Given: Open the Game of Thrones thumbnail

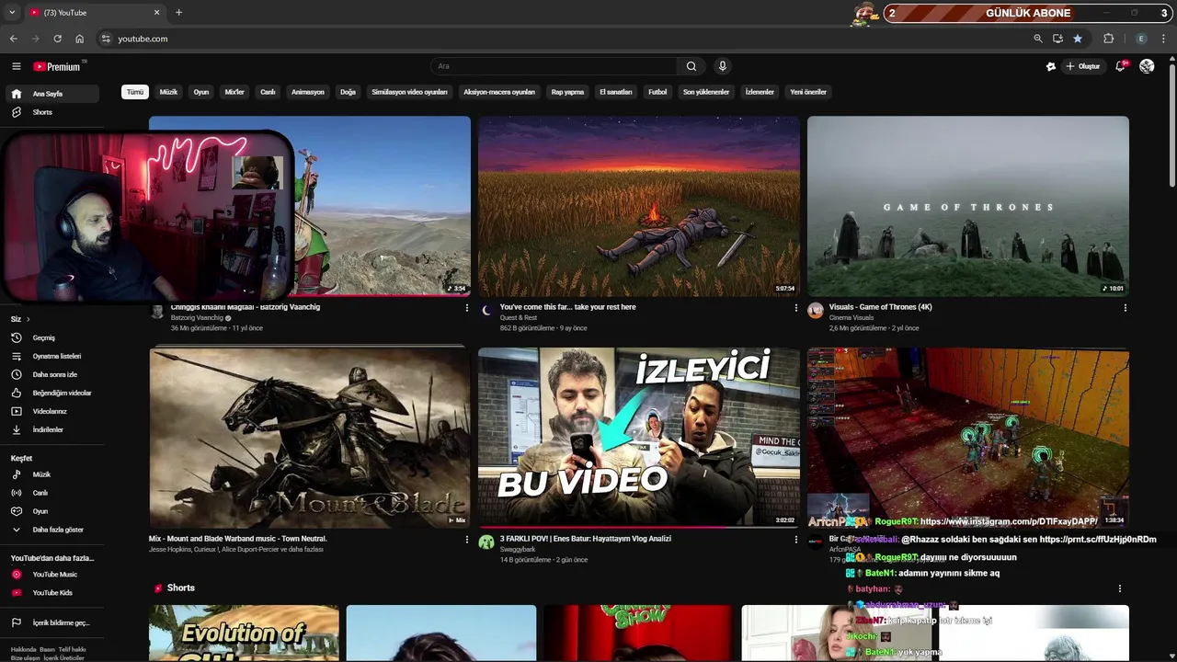Looking at the screenshot, I should click(968, 206).
